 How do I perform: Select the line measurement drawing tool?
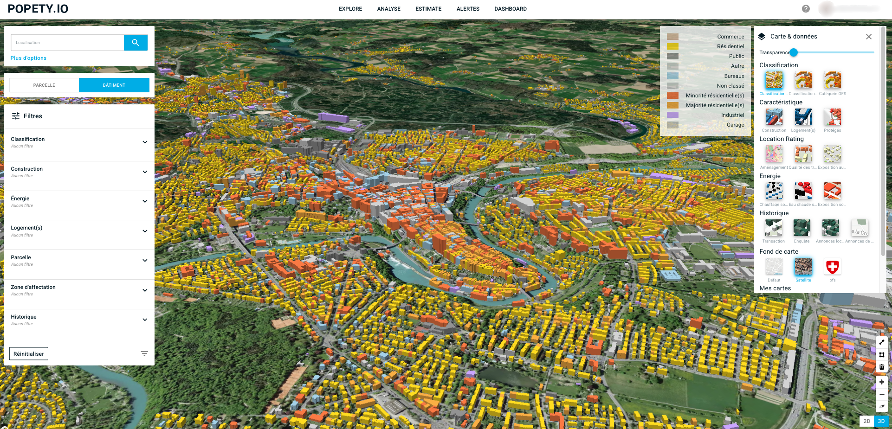pos(881,342)
